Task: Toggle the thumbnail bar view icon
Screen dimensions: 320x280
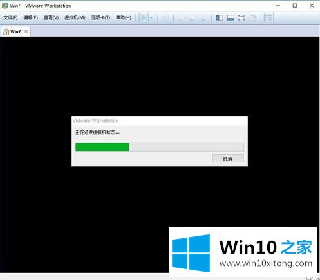Action: pyautogui.click(x=231, y=18)
